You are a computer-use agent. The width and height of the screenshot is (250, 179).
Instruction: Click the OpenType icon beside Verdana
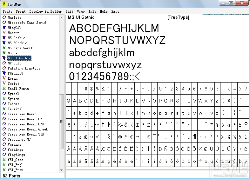coord(4,144)
